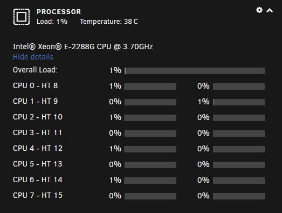Select the CPU 5 - HT 13 label
282x213 pixels.
pos(38,164)
